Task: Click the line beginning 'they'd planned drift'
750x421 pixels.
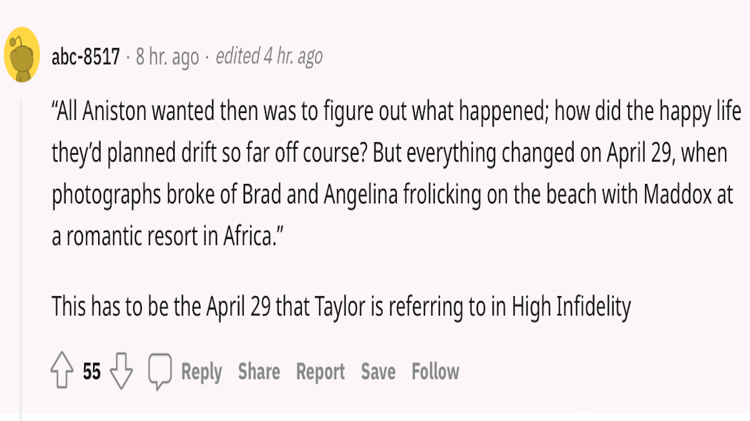Action: point(389,155)
